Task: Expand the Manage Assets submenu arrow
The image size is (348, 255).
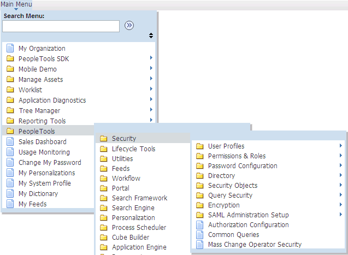Action: (x=151, y=78)
